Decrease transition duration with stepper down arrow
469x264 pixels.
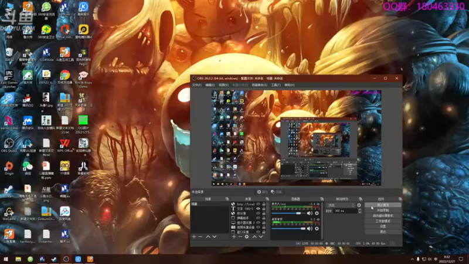(x=359, y=212)
